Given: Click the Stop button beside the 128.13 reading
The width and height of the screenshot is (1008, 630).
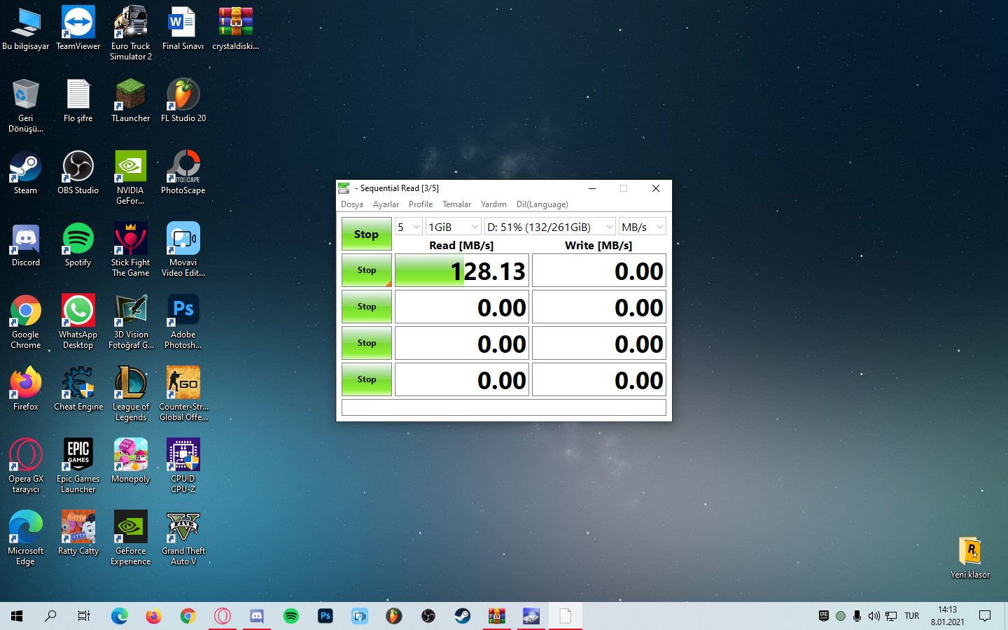Looking at the screenshot, I should pos(366,270).
